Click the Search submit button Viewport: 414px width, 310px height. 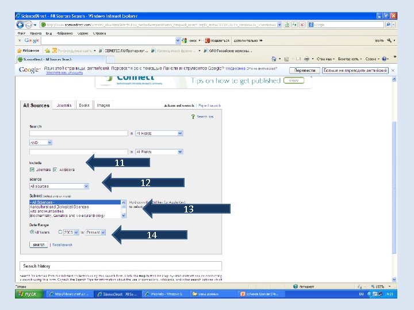click(39, 245)
